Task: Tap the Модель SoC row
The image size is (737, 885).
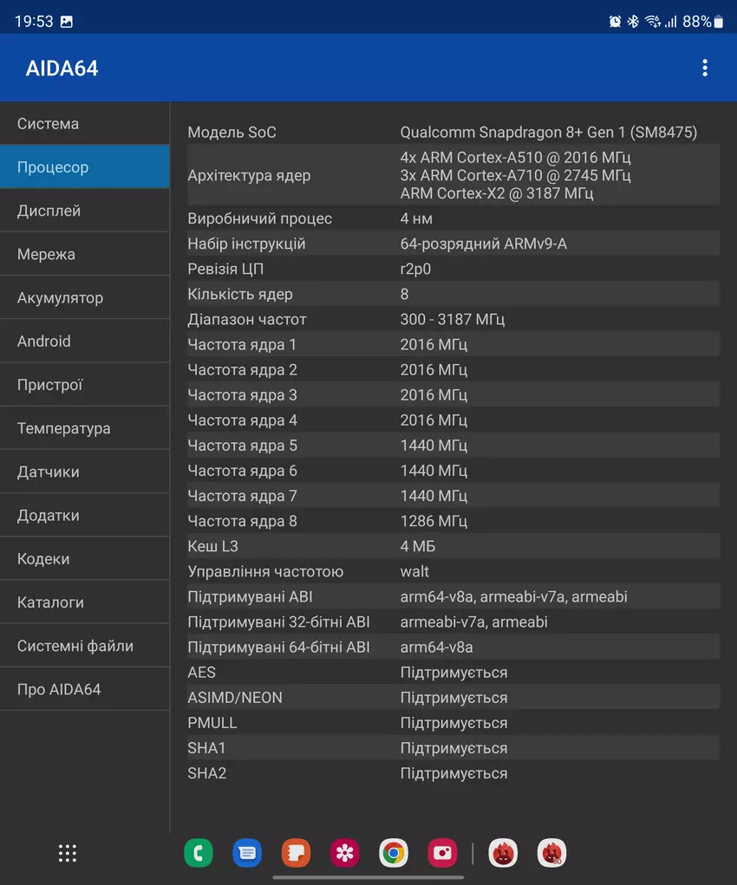Action: click(453, 133)
